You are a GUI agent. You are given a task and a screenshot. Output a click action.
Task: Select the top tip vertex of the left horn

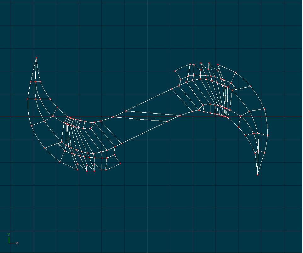coord(36,58)
